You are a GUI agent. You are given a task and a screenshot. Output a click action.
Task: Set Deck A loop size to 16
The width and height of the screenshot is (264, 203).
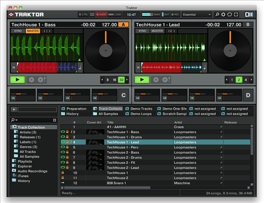[114, 80]
